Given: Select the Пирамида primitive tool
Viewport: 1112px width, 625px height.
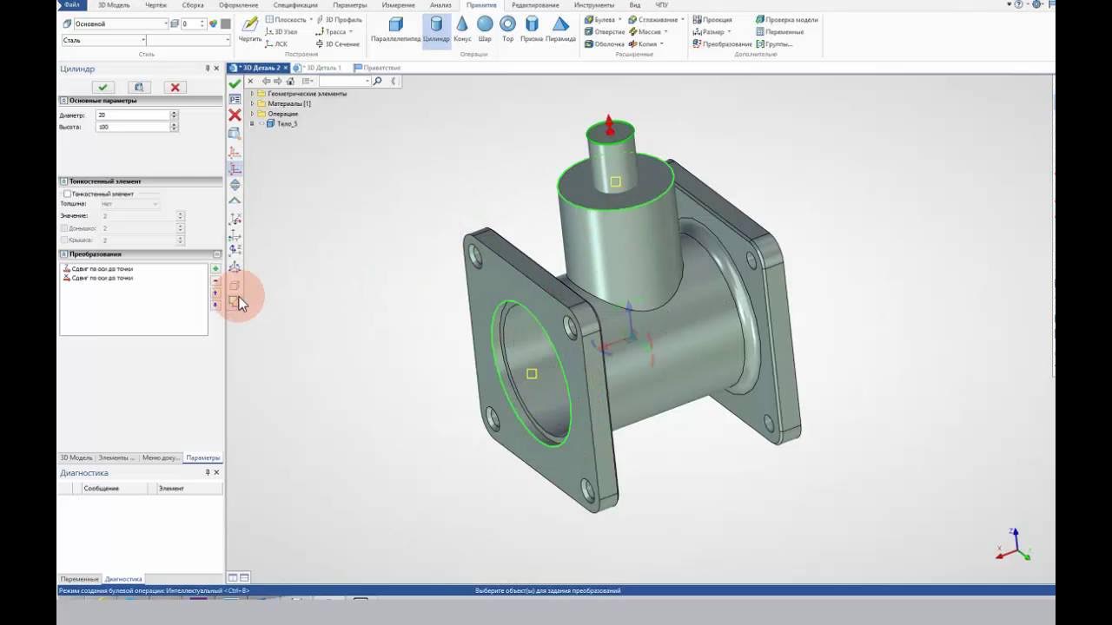Looking at the screenshot, I should coord(560,30).
